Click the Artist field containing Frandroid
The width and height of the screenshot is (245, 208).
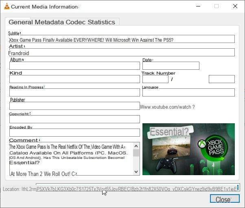coord(122,52)
